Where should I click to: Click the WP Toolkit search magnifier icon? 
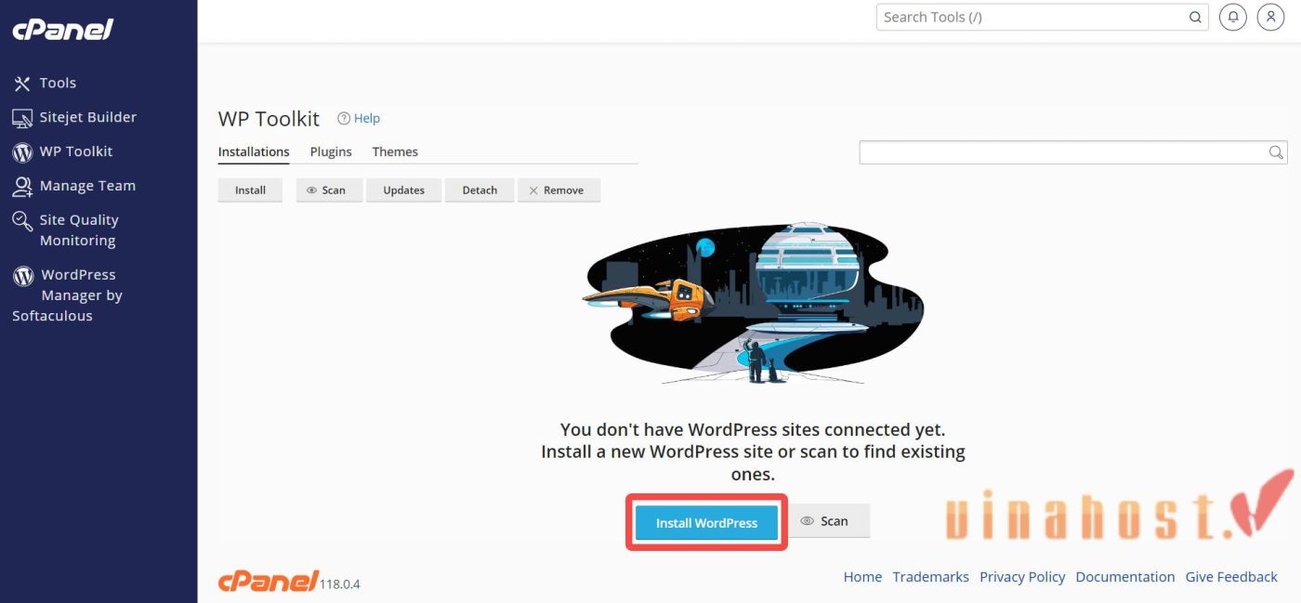[x=1277, y=152]
